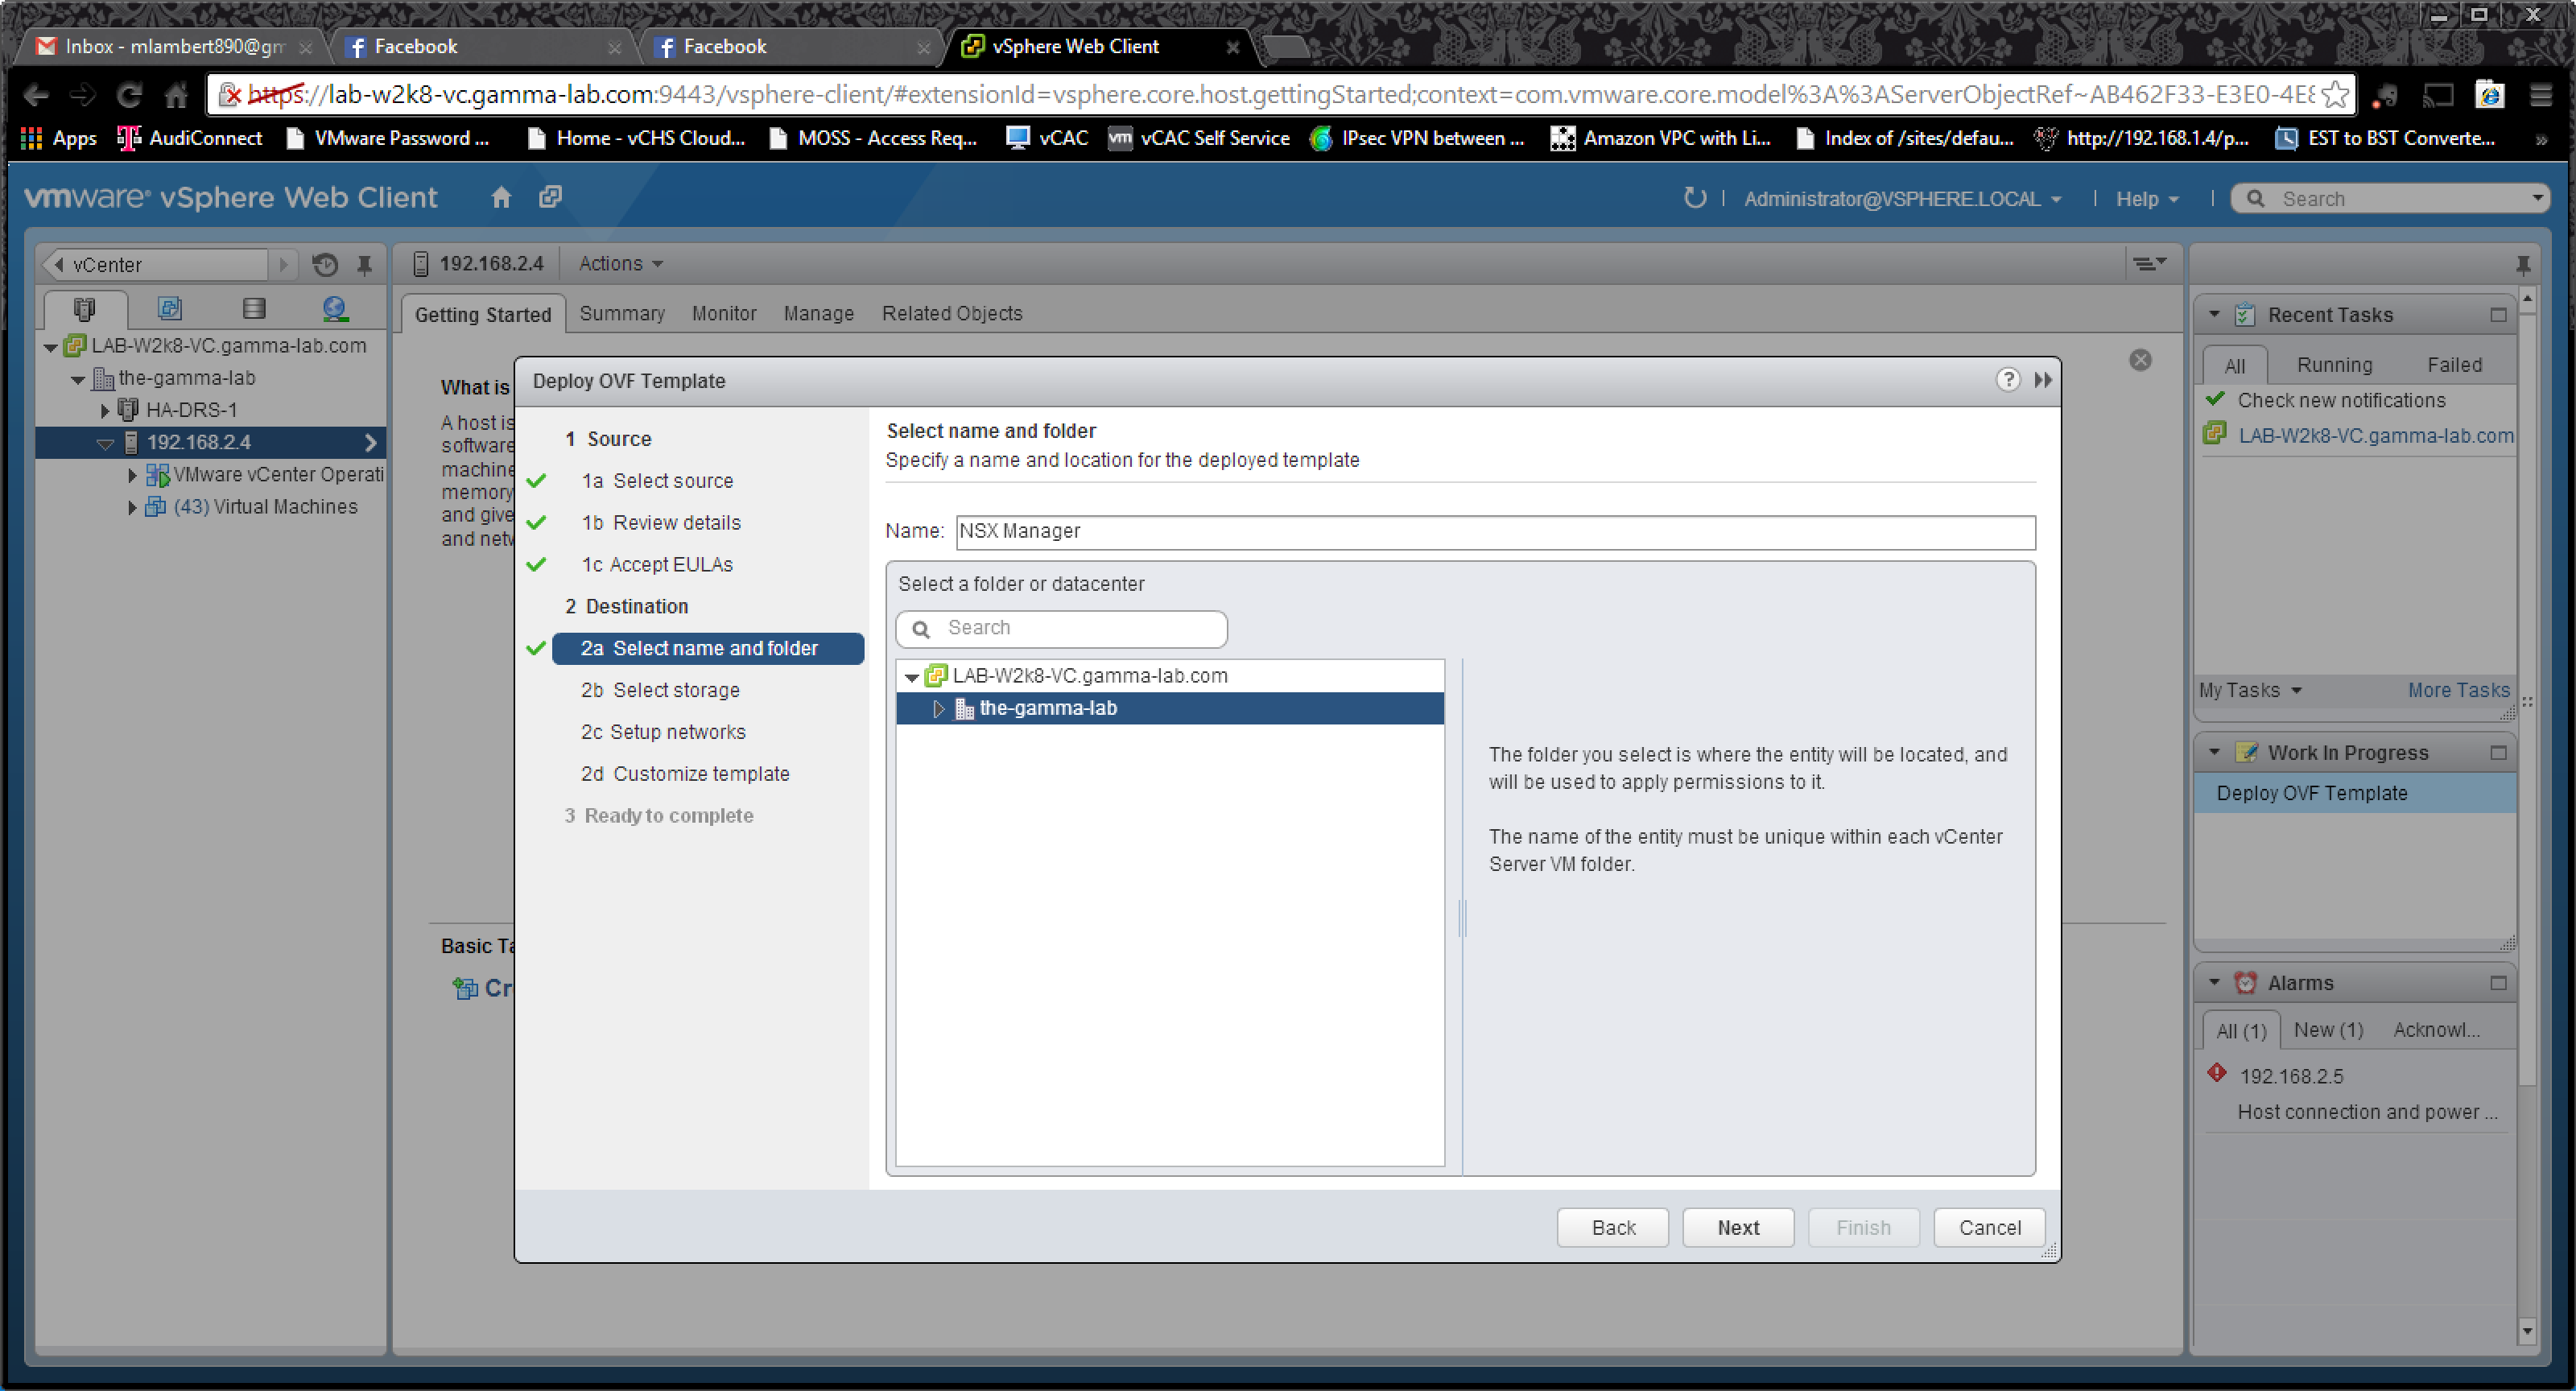
Task: Minimize wizard with double-arrow icon
Action: (2043, 380)
